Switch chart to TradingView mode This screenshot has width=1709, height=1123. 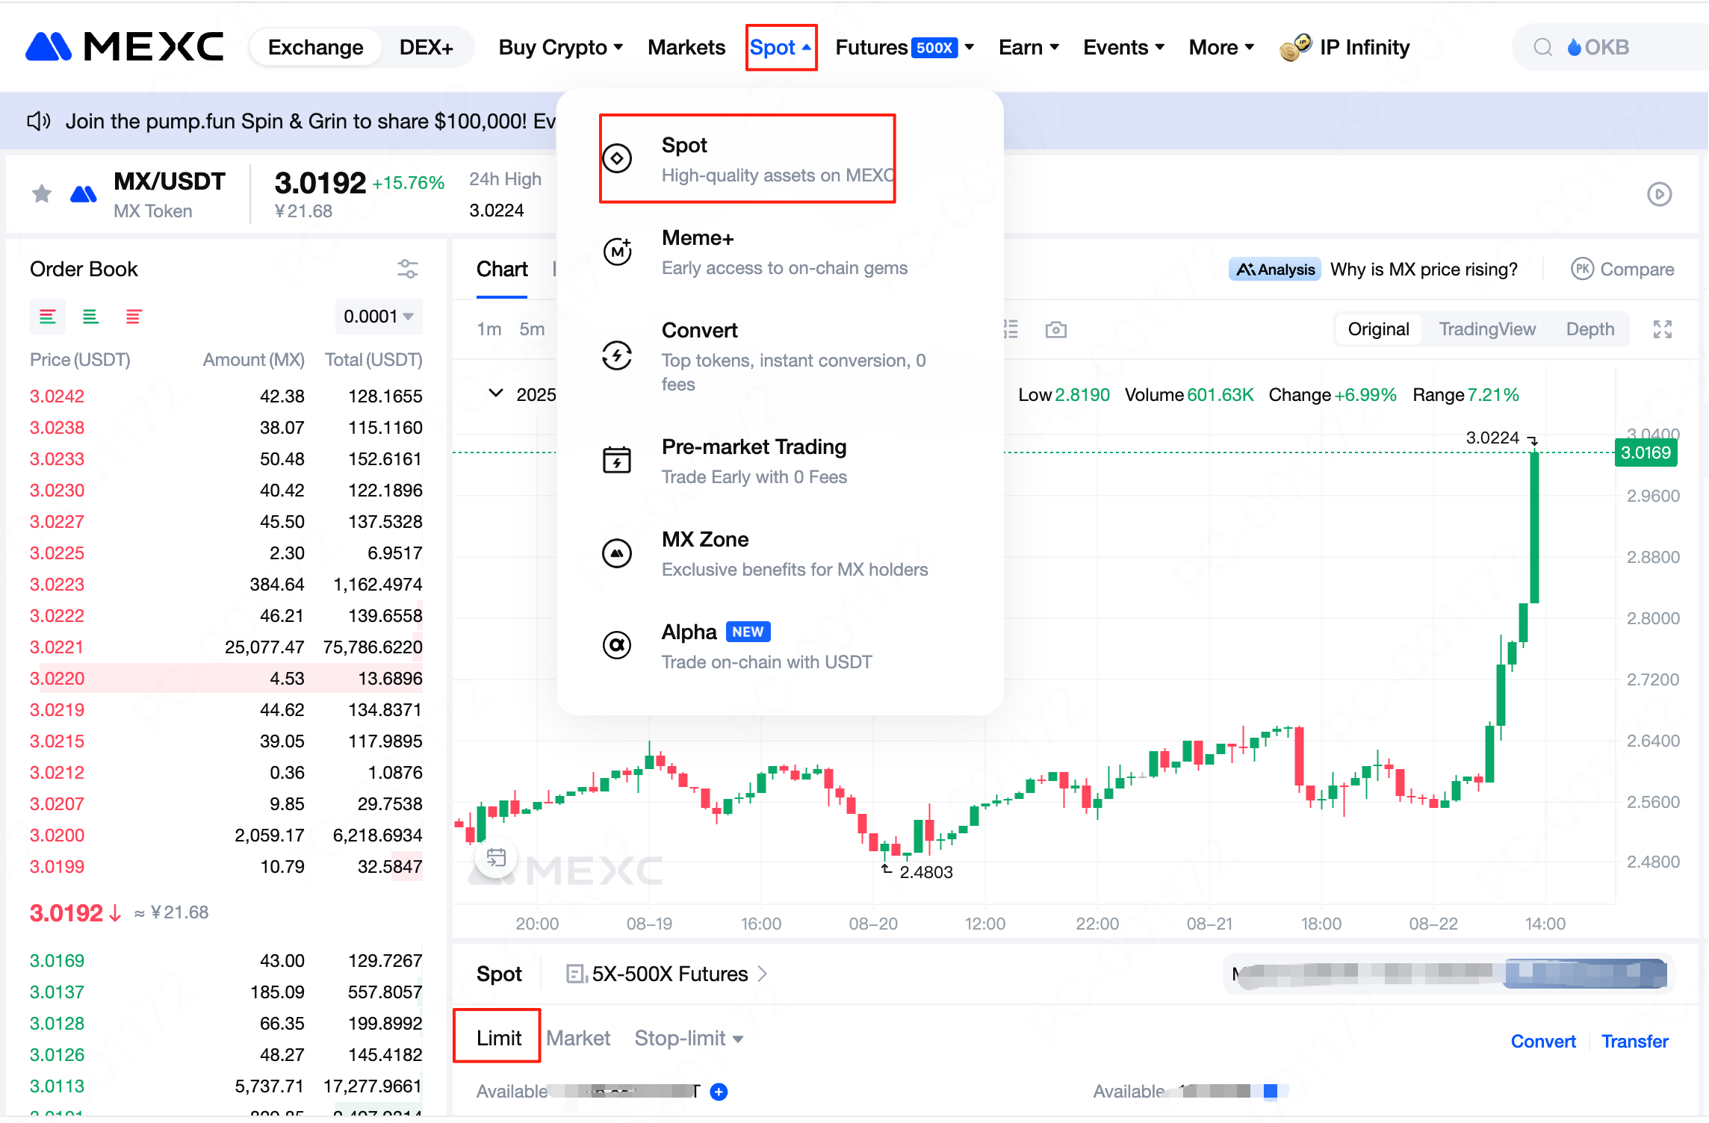pos(1486,329)
